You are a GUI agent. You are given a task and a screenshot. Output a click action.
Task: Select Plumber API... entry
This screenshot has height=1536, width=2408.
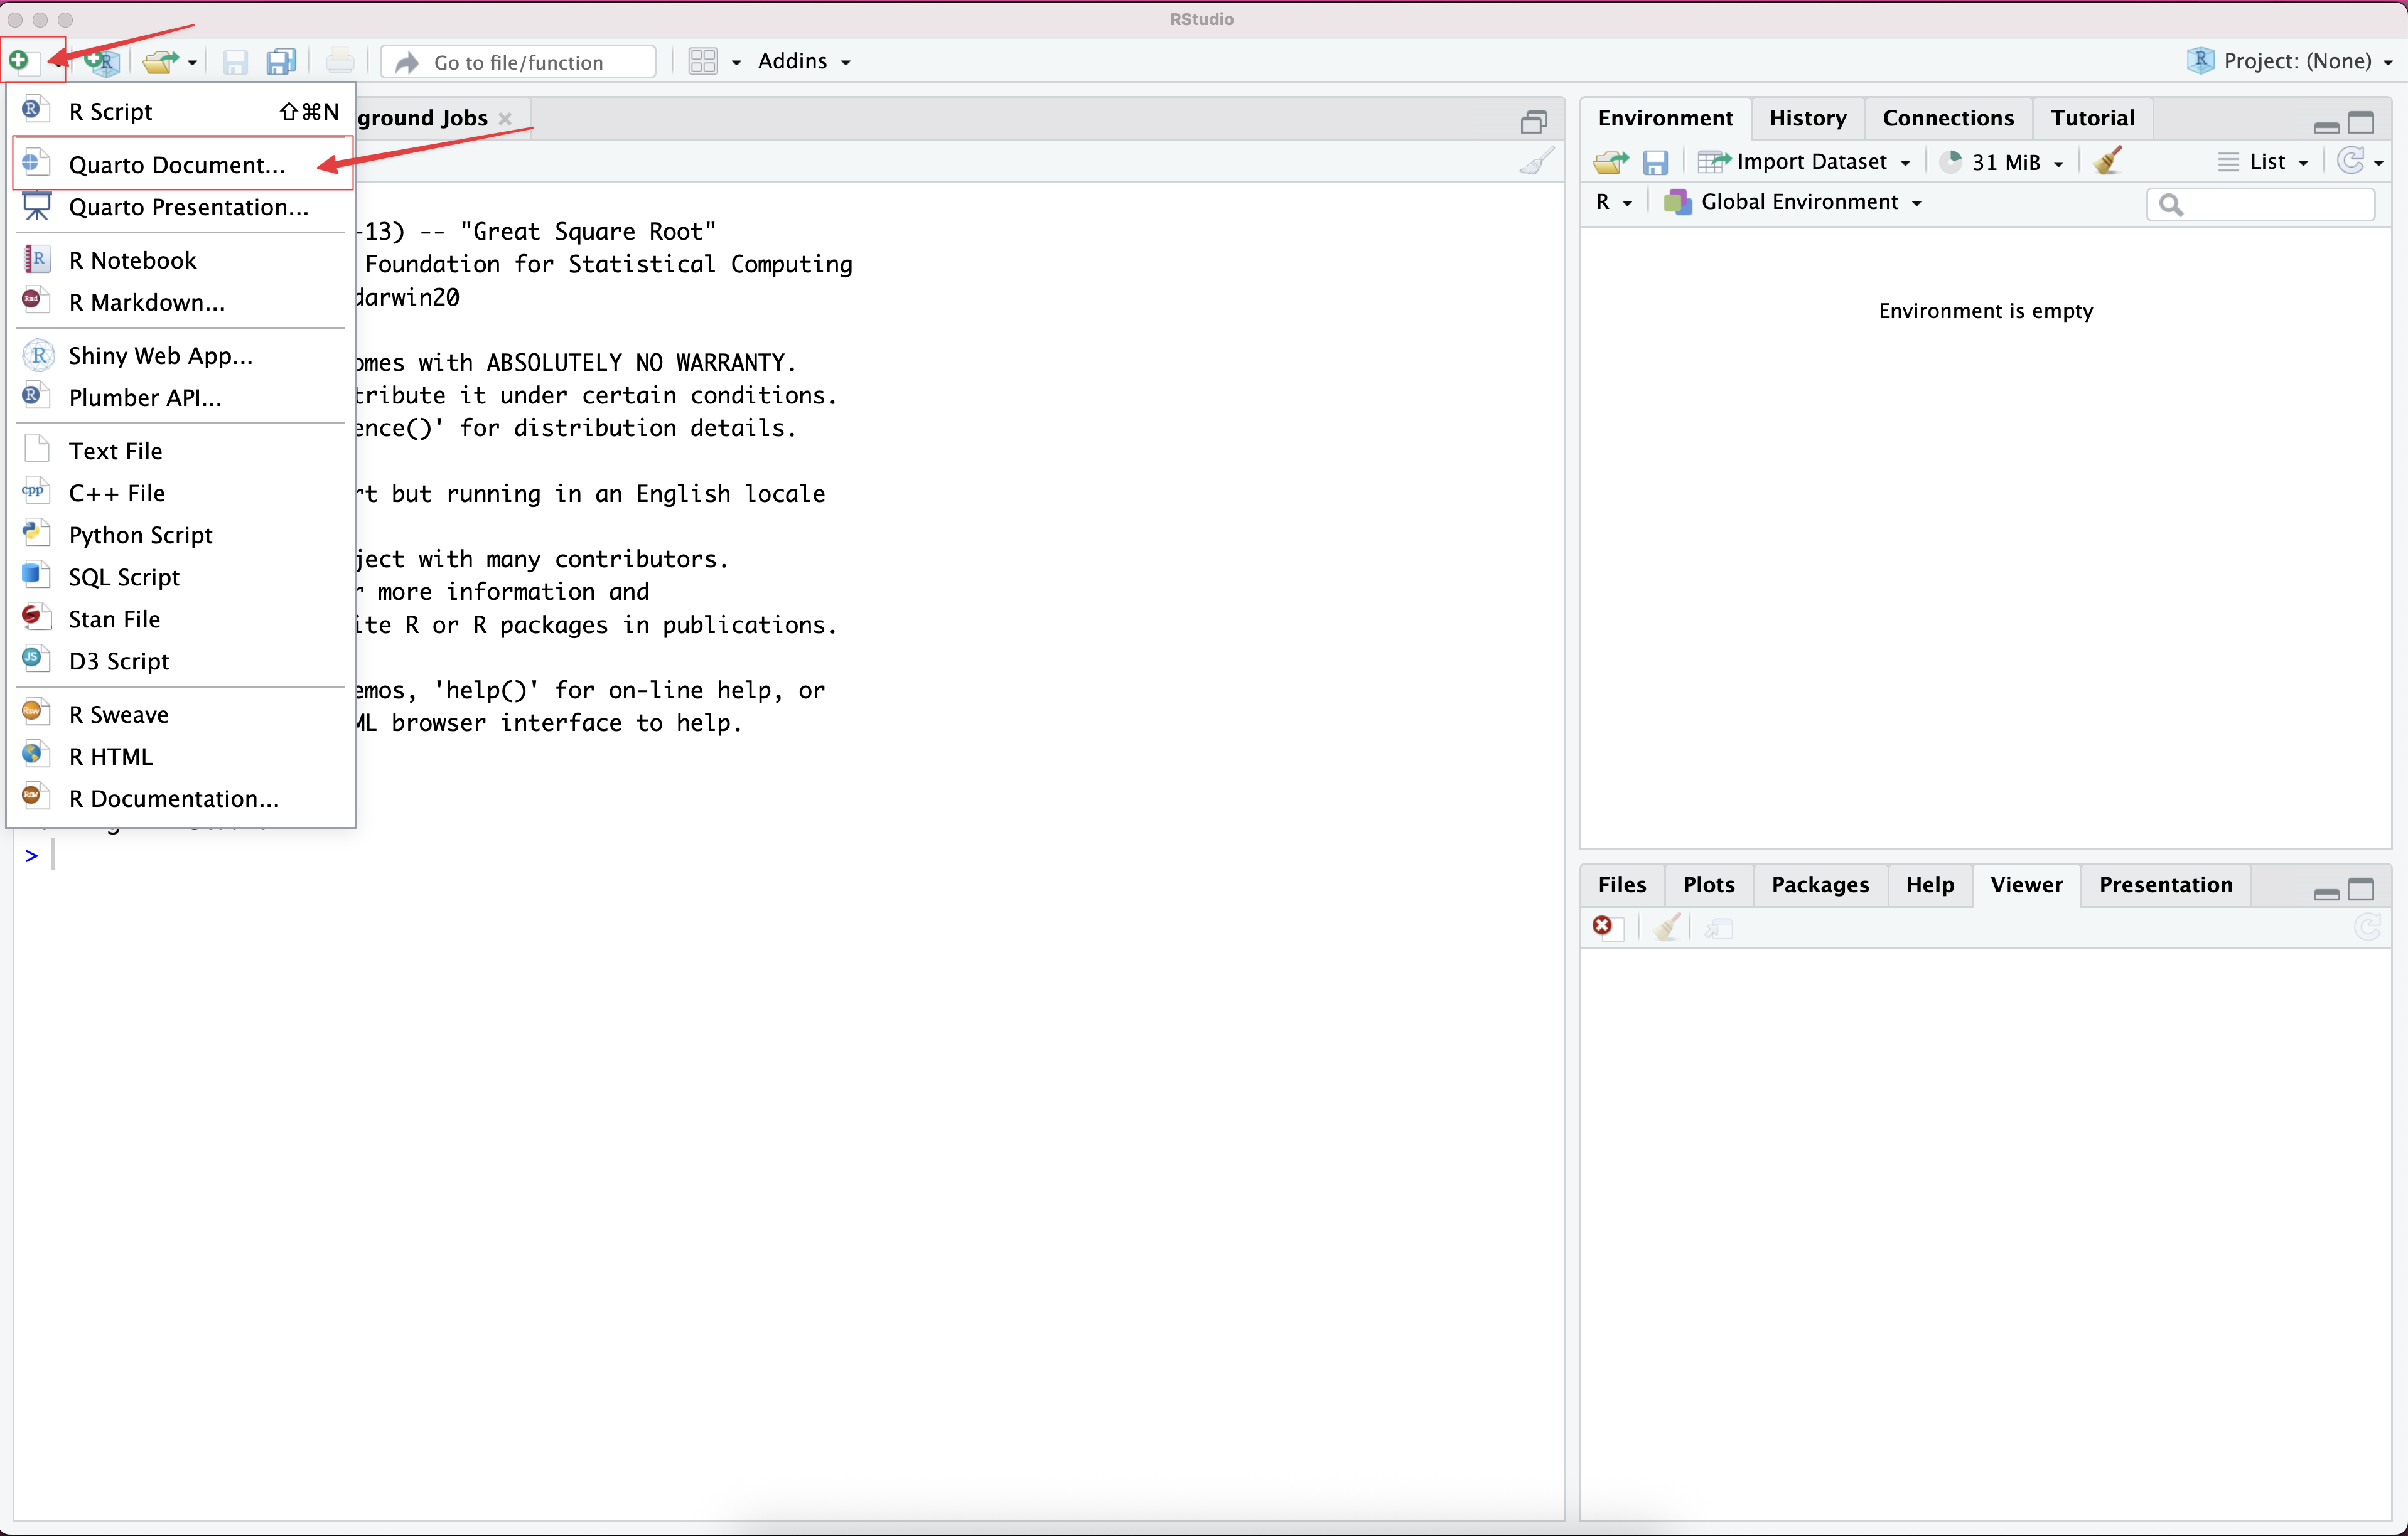click(181, 398)
